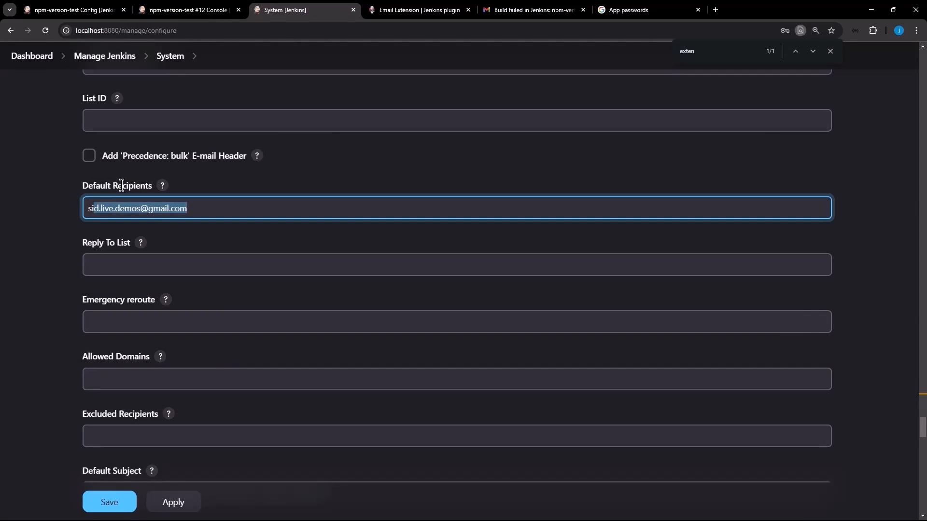Image resolution: width=927 pixels, height=521 pixels.
Task: Expand Dashboard breadcrumb chevron
Action: tap(63, 56)
